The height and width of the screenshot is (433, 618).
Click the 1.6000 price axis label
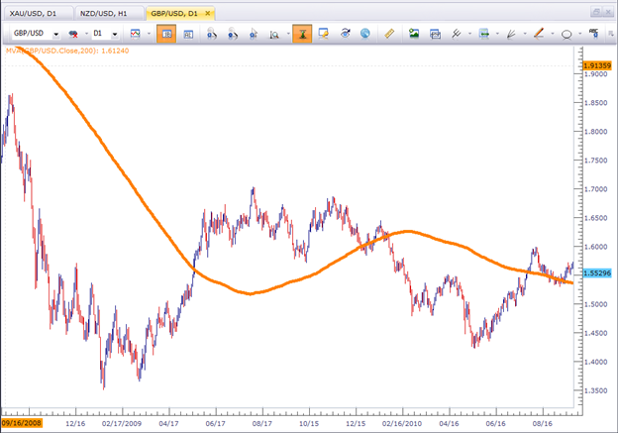(x=596, y=247)
